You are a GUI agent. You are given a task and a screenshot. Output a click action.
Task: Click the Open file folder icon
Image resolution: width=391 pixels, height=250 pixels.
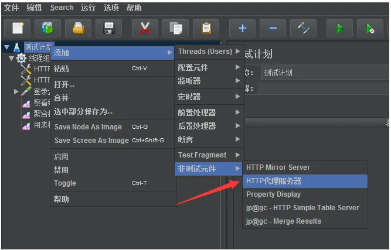click(x=79, y=28)
